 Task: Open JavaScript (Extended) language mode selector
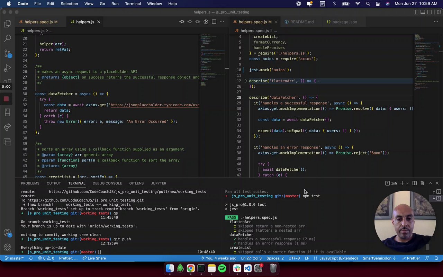coord(338,258)
